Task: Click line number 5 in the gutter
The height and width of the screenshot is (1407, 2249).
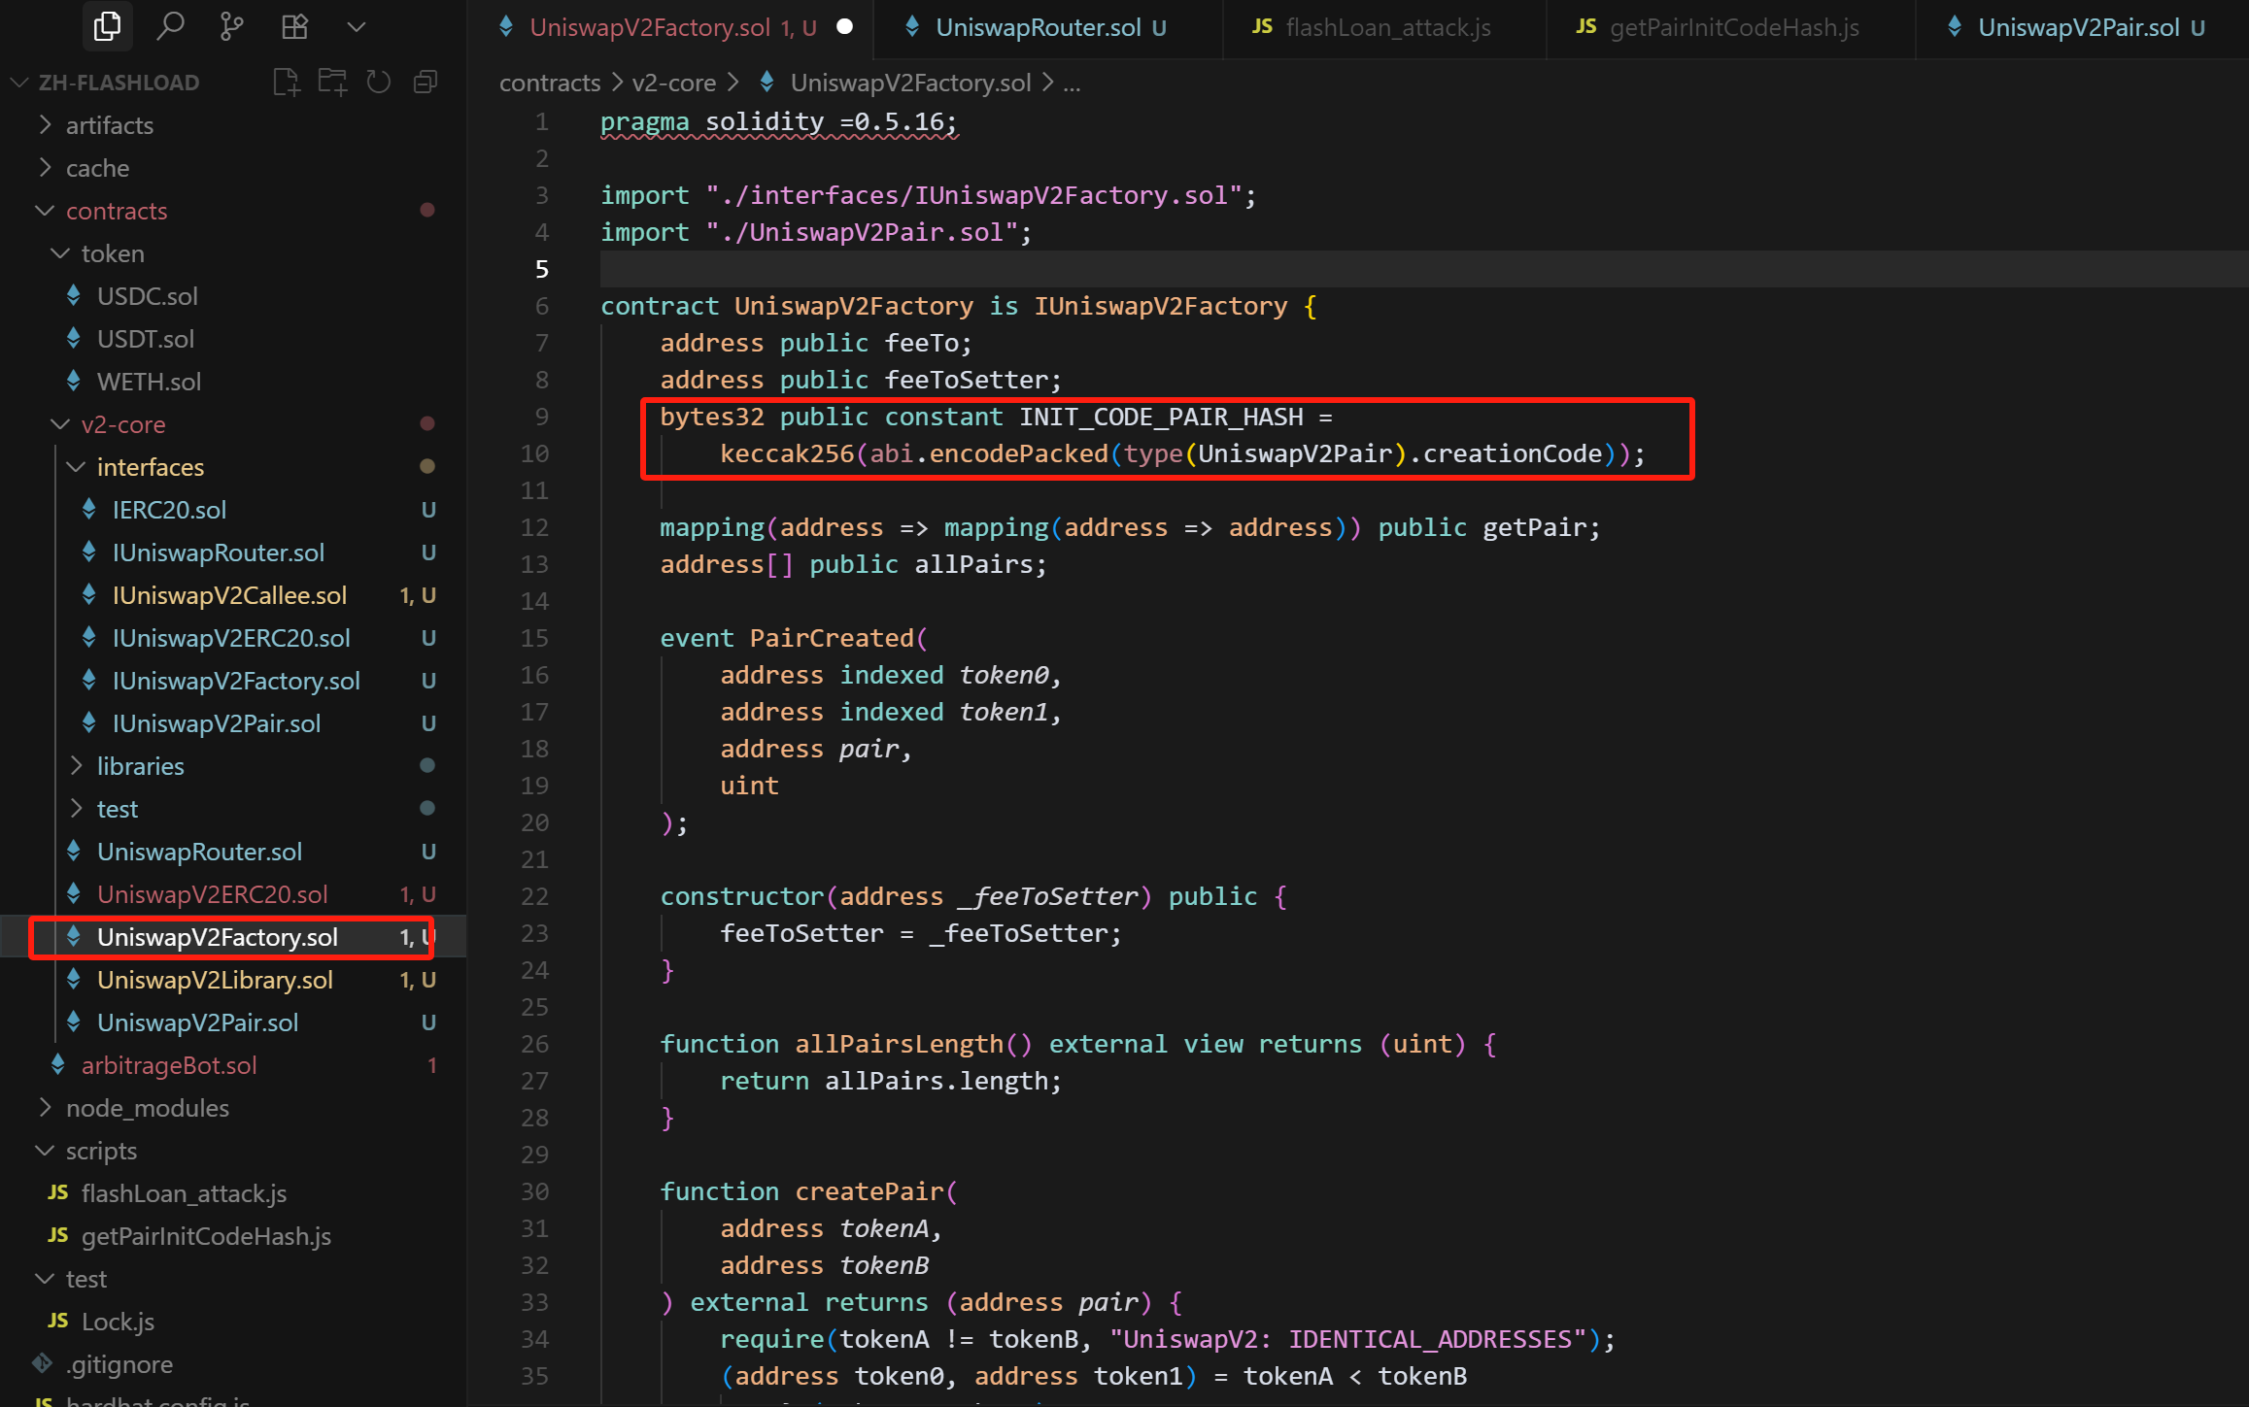Action: [541, 269]
